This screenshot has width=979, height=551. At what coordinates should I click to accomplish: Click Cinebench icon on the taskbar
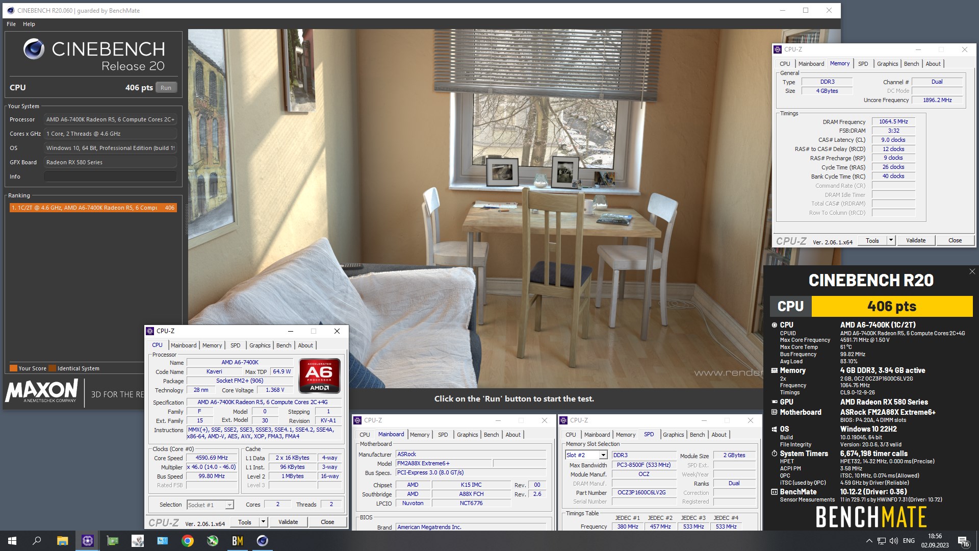[263, 541]
